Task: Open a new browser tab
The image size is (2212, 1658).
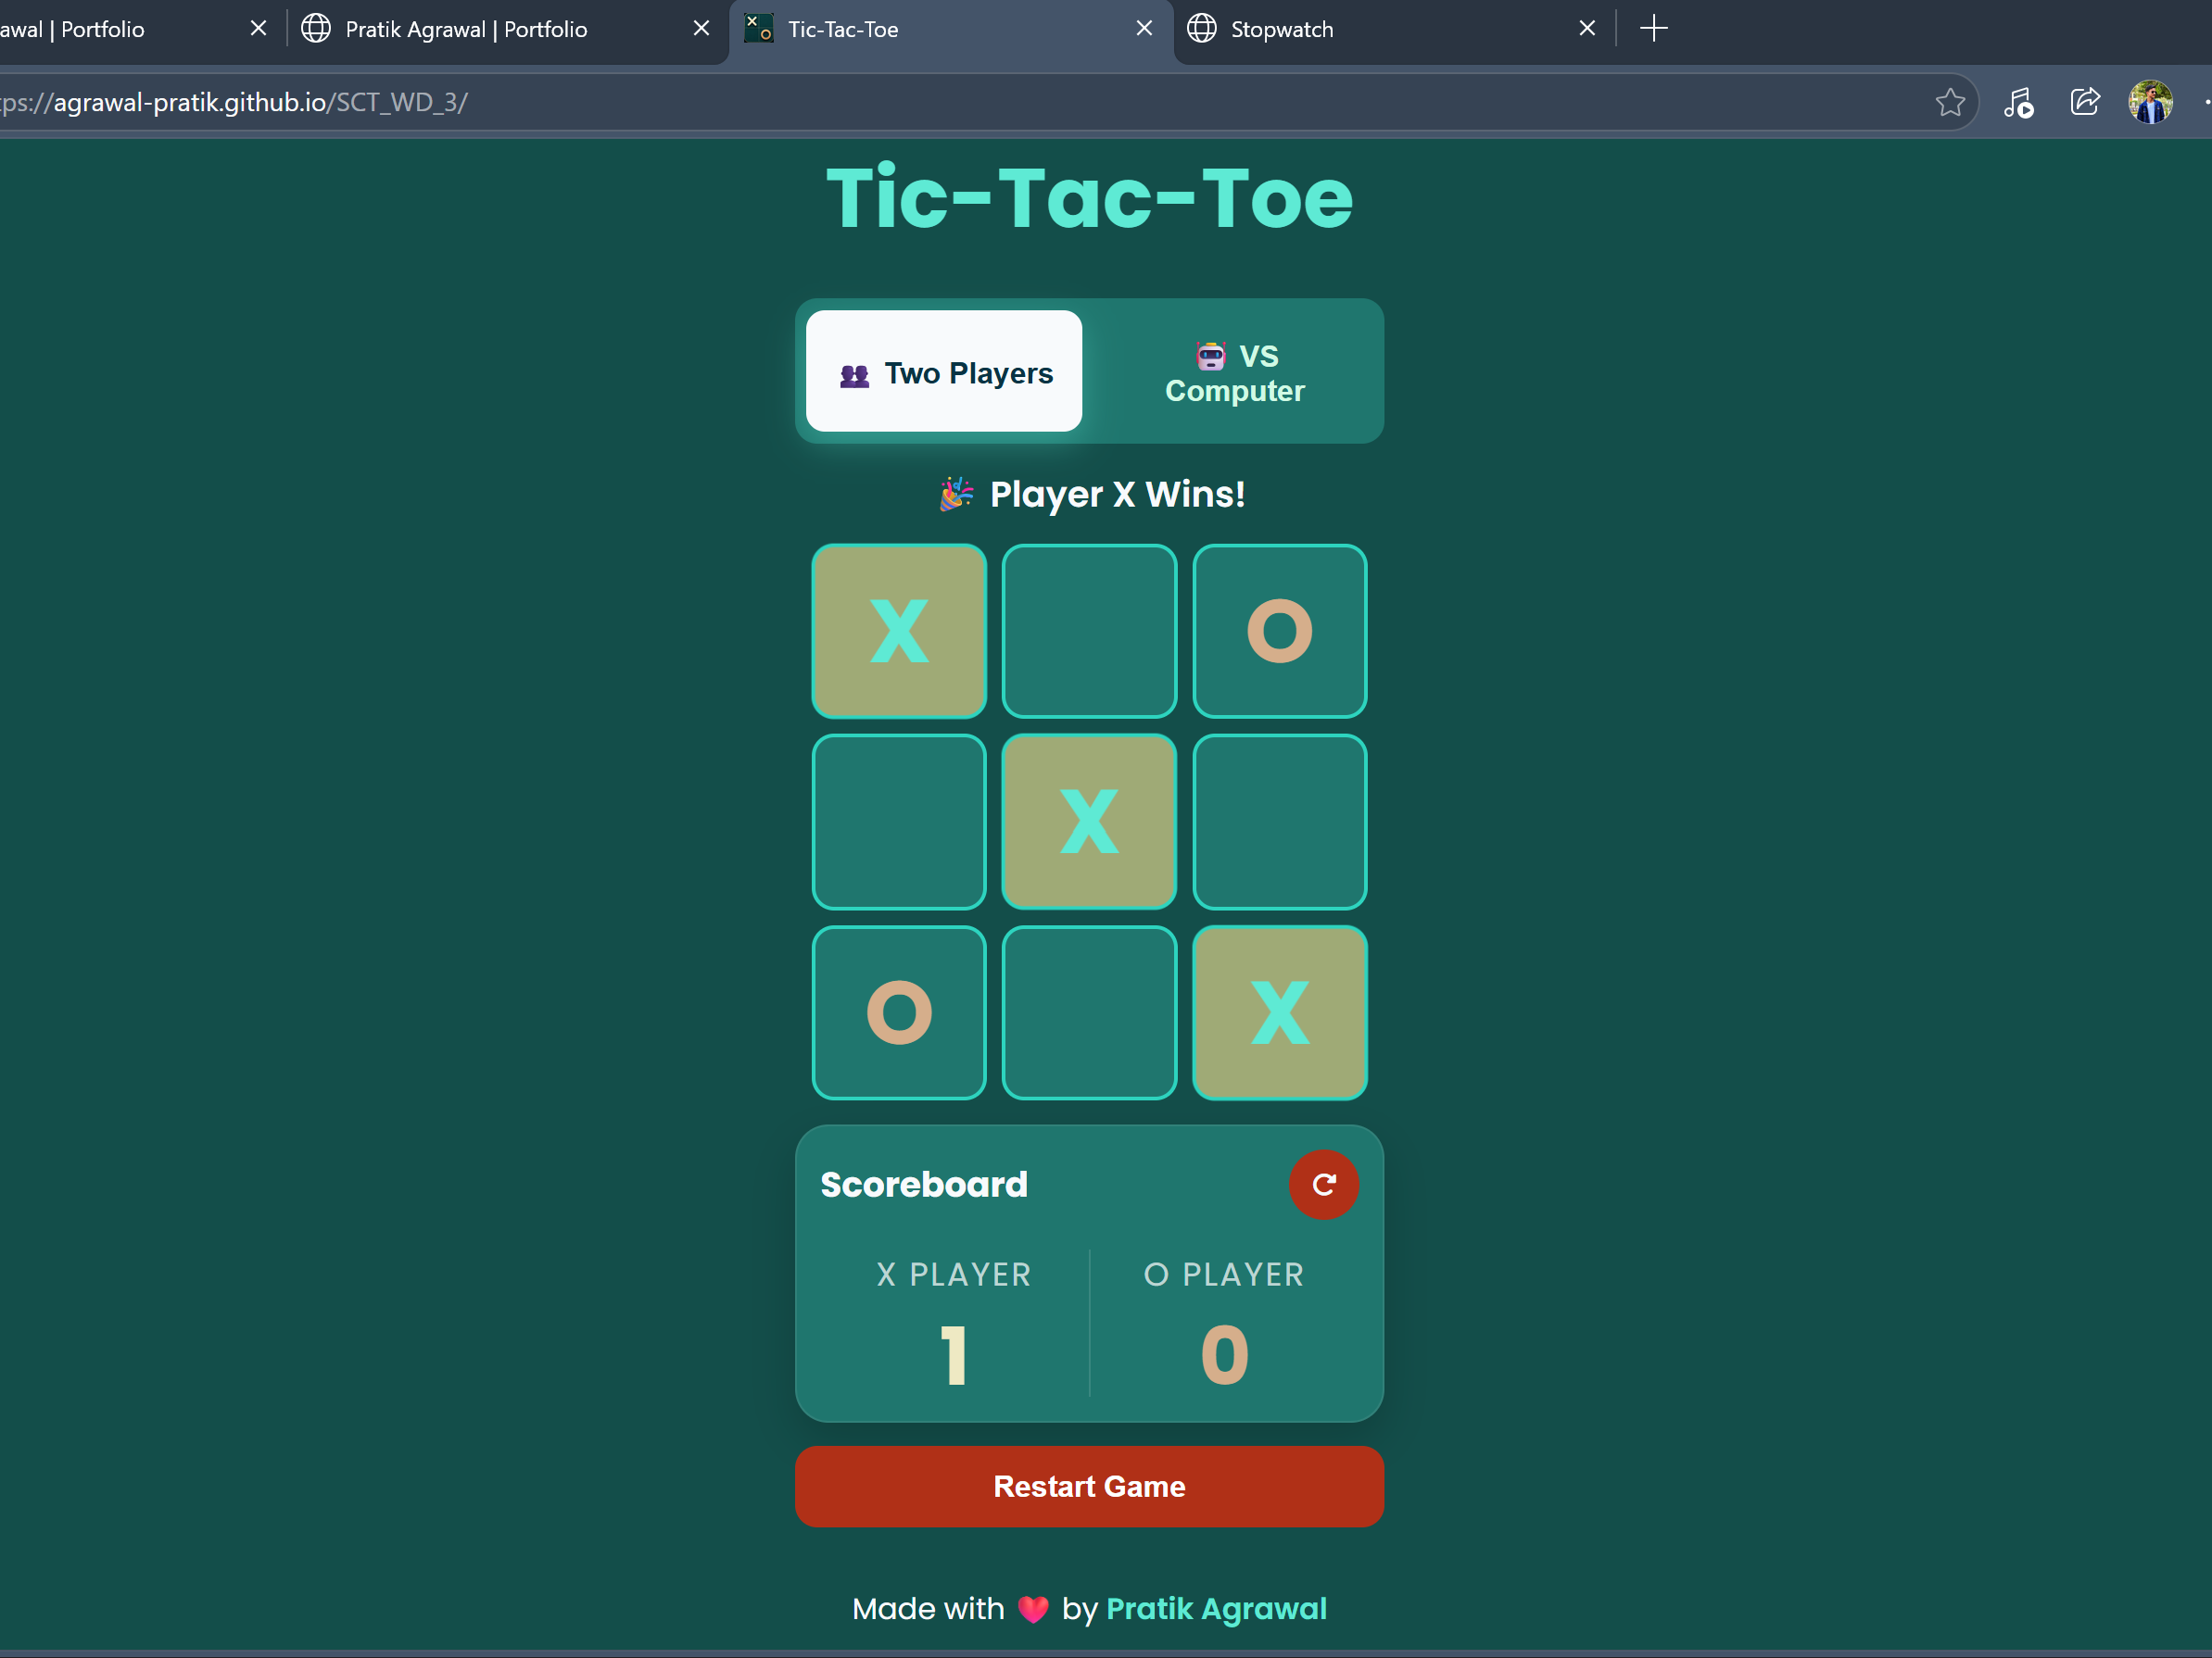Action: click(1654, 28)
